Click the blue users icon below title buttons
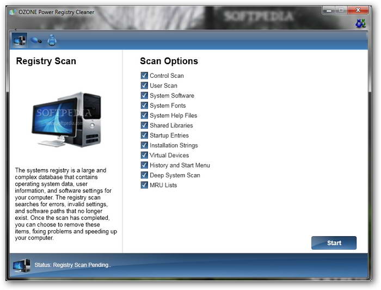The height and width of the screenshot is (290, 381). 360,23
